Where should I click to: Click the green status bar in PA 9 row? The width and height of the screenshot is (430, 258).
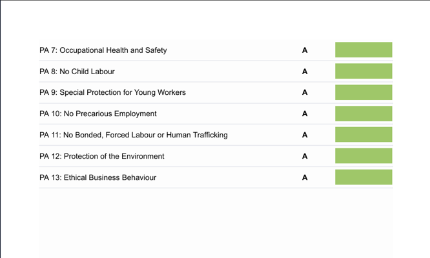click(x=363, y=92)
